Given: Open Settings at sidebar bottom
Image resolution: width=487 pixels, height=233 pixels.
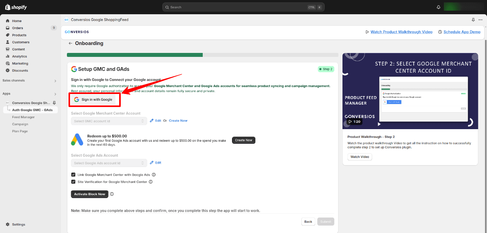Looking at the screenshot, I should [x=18, y=224].
